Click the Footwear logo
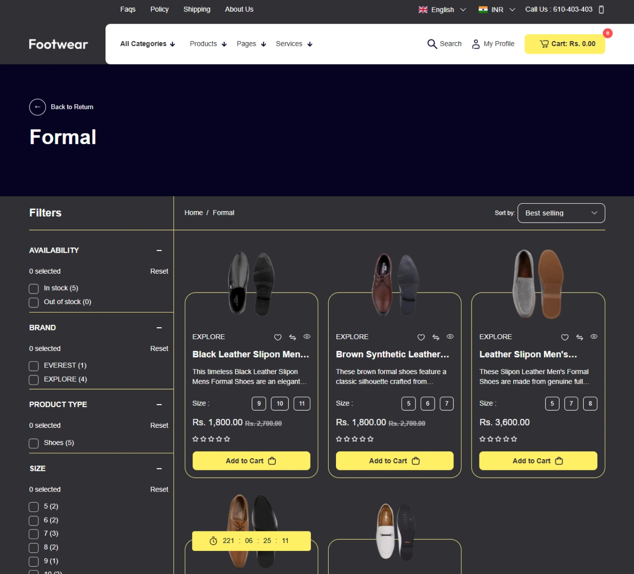This screenshot has width=634, height=574. 58,44
